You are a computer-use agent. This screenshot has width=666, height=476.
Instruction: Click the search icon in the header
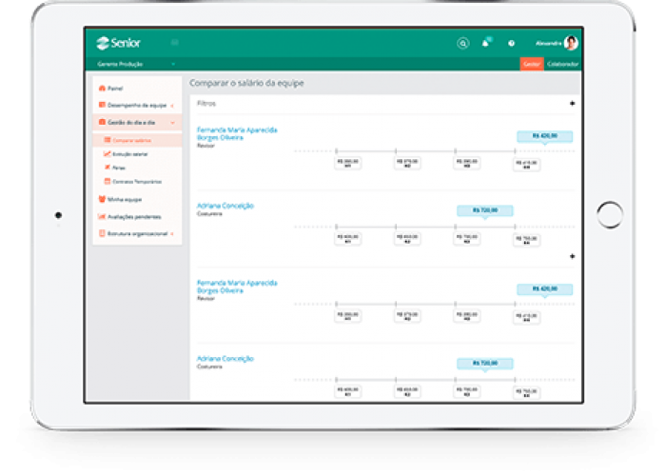coord(462,43)
